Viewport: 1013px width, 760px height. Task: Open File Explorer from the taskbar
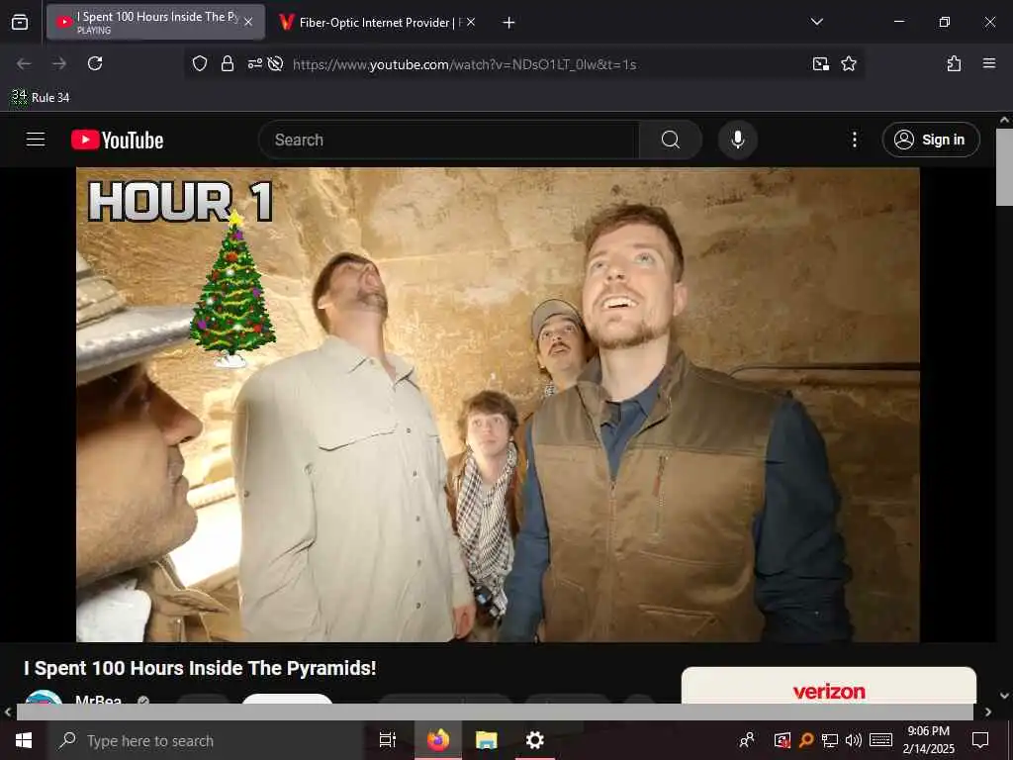[x=487, y=740]
